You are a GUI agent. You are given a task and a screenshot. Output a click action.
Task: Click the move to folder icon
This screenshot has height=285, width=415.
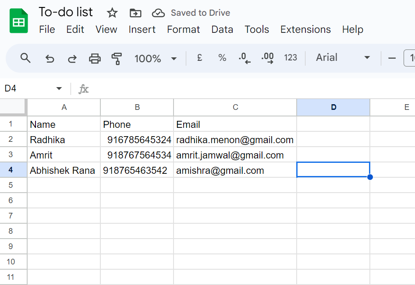point(135,13)
